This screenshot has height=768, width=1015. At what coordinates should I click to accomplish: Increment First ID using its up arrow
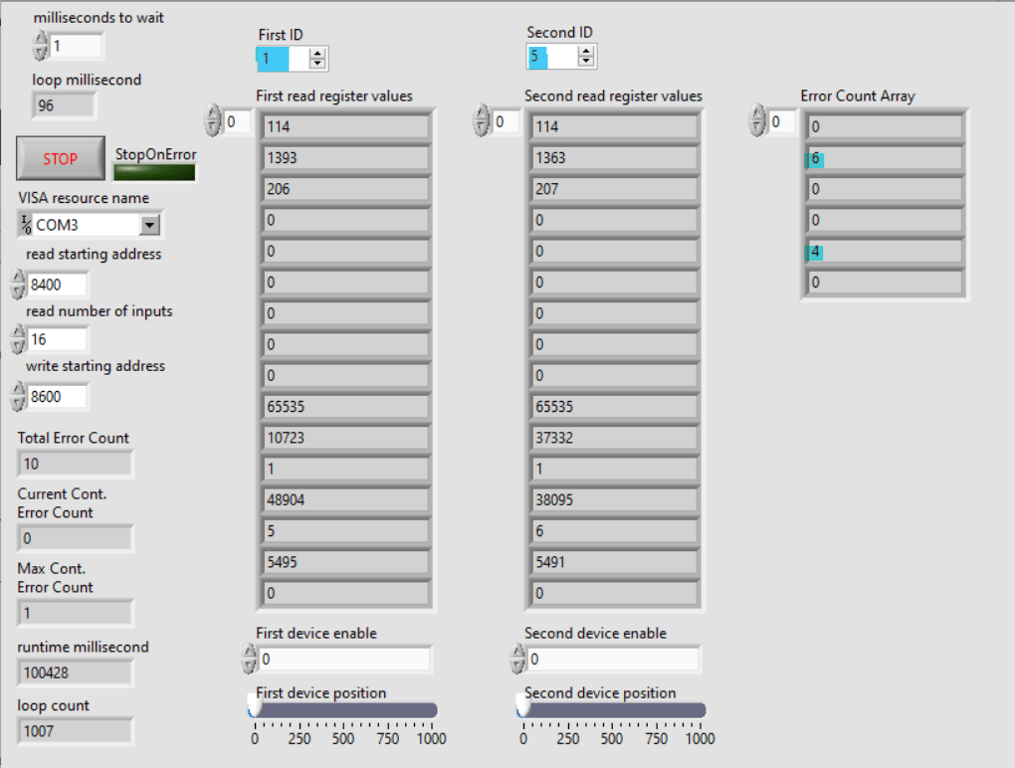316,51
